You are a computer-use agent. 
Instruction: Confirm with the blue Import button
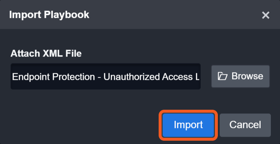[x=188, y=125]
